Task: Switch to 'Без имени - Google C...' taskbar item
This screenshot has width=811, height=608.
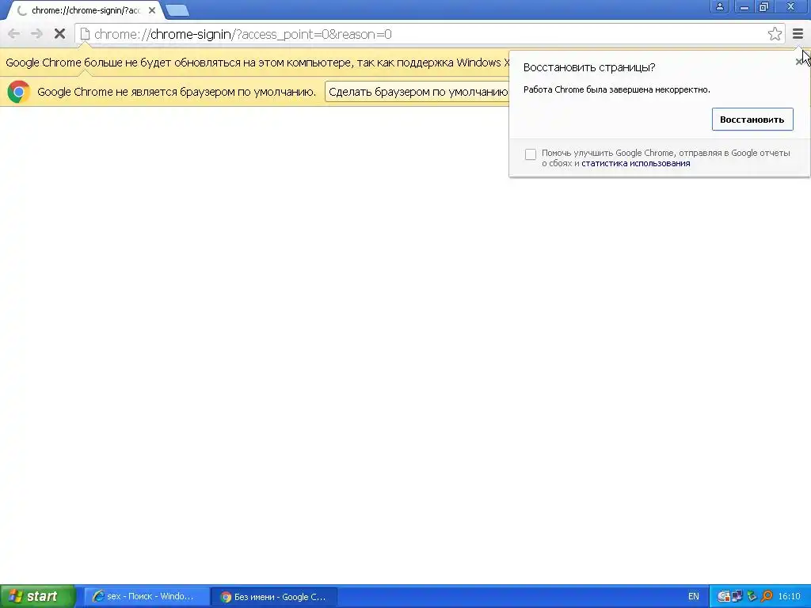Action: pyautogui.click(x=274, y=597)
